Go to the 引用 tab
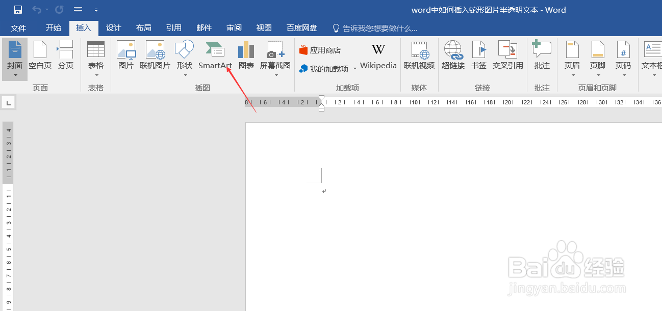 click(173, 28)
